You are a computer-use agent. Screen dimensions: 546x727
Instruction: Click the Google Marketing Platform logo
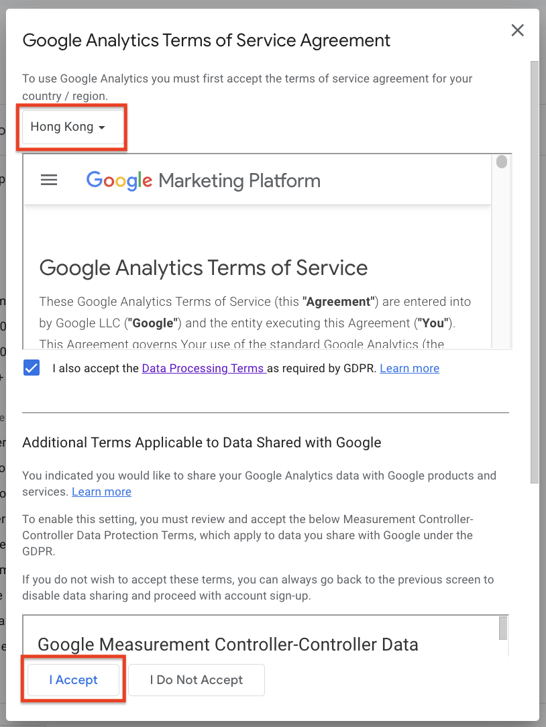point(203,180)
